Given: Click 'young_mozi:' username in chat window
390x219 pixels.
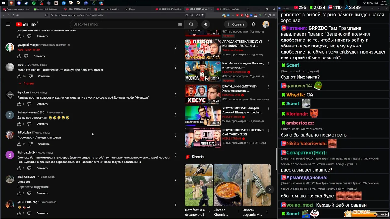Looking at the screenshot, I should pos(300,205).
